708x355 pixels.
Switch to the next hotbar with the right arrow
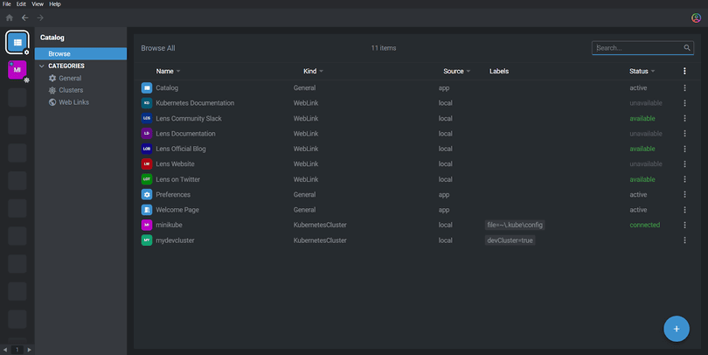30,350
